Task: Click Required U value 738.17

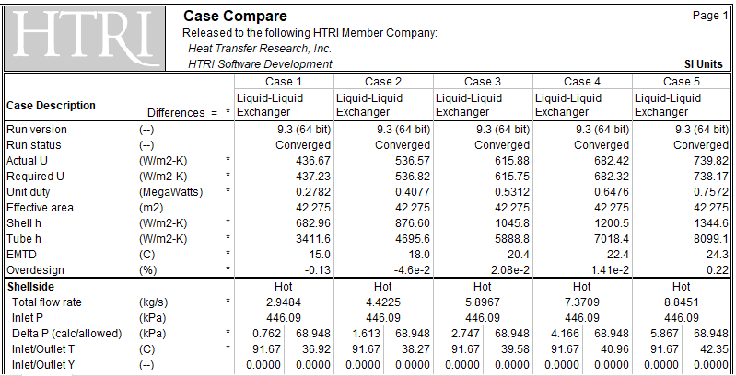Action: 711,177
